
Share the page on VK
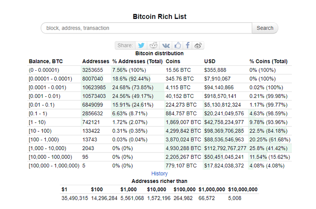[x=166, y=45]
